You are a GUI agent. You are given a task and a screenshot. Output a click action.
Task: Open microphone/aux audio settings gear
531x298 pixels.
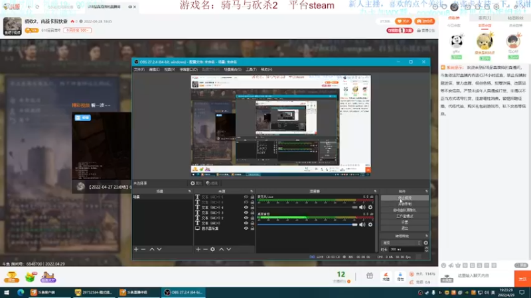(x=370, y=207)
